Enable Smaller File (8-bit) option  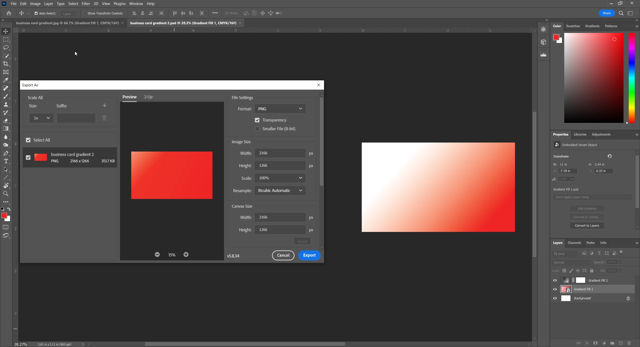[x=257, y=129]
